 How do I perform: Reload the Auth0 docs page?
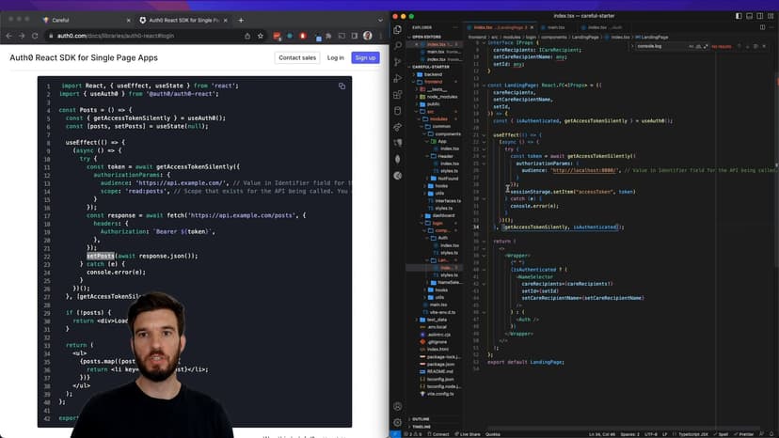[38, 36]
